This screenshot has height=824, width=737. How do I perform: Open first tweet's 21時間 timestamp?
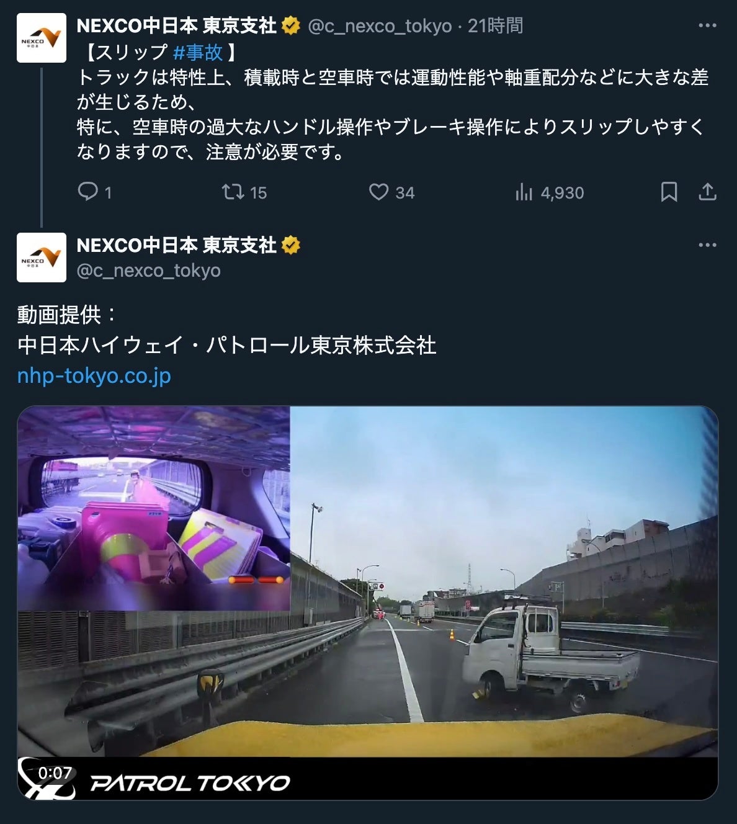pyautogui.click(x=495, y=26)
